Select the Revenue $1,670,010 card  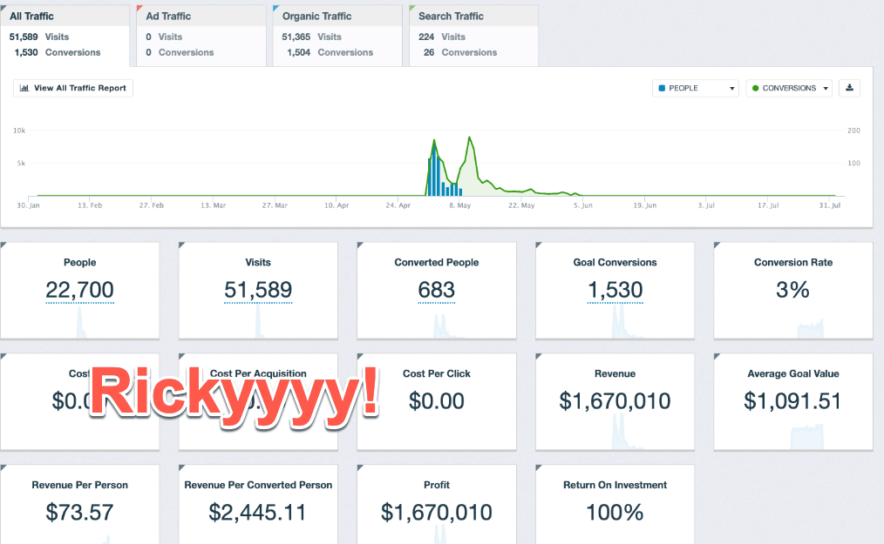tap(615, 401)
